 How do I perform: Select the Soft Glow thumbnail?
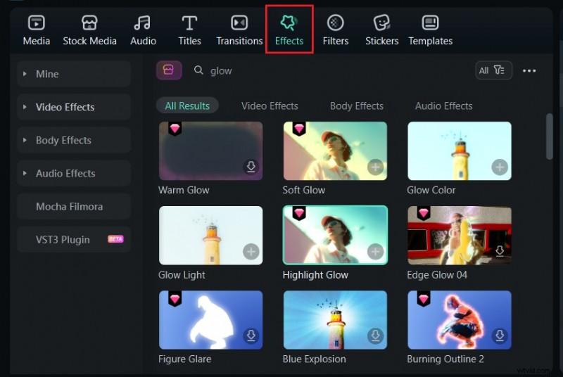coord(335,151)
